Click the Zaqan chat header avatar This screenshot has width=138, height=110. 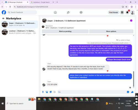coord(44,21)
